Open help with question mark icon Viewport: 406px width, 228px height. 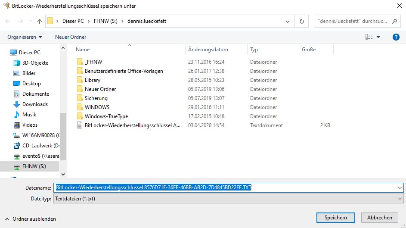[x=396, y=37]
